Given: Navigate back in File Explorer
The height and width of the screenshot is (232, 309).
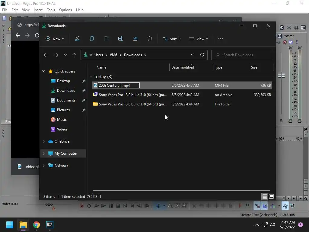Looking at the screenshot, I should 46,55.
